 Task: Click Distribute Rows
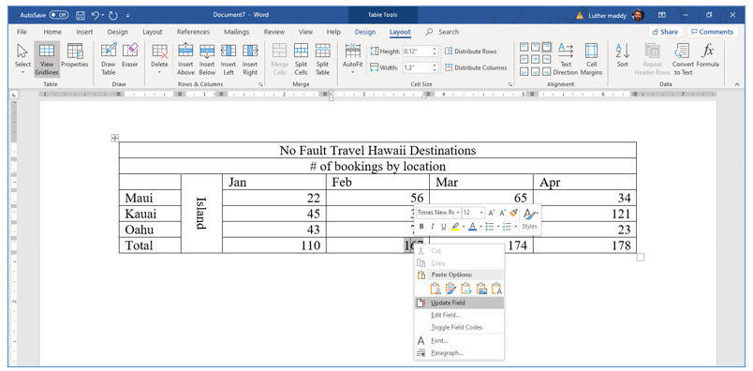click(471, 52)
